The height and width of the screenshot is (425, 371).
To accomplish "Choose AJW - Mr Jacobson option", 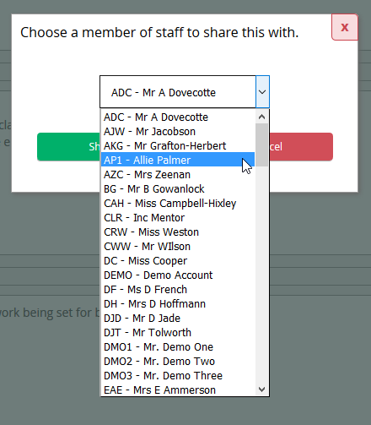I will [178, 131].
